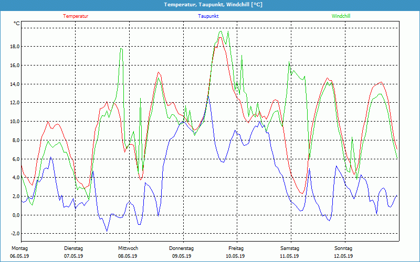Click the Sonntag day label
420x262 pixels.
click(343, 248)
